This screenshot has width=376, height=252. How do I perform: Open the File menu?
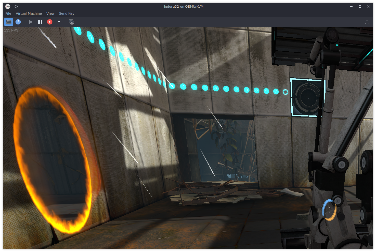point(8,13)
